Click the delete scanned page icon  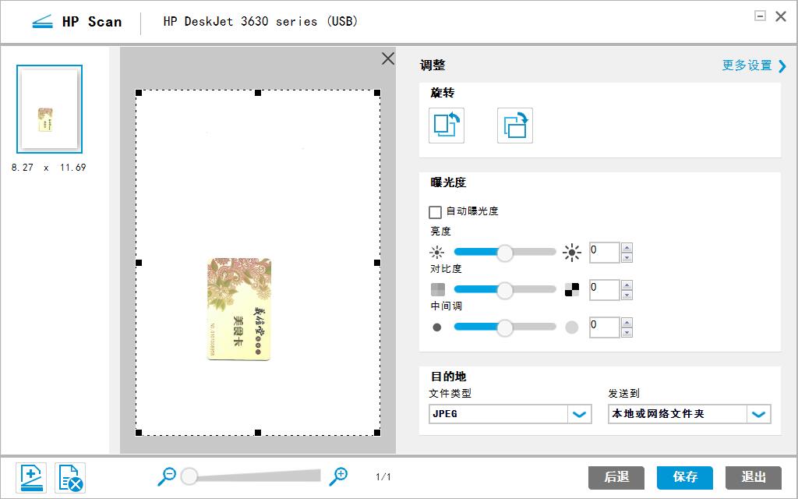pos(70,477)
